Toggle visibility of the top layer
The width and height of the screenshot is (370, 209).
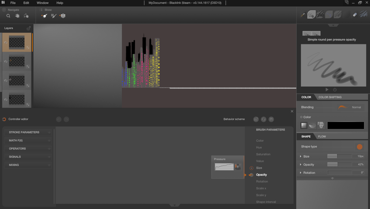(x=5, y=42)
